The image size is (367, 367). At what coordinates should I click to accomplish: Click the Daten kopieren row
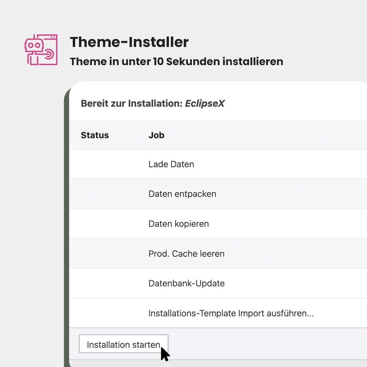[179, 224]
